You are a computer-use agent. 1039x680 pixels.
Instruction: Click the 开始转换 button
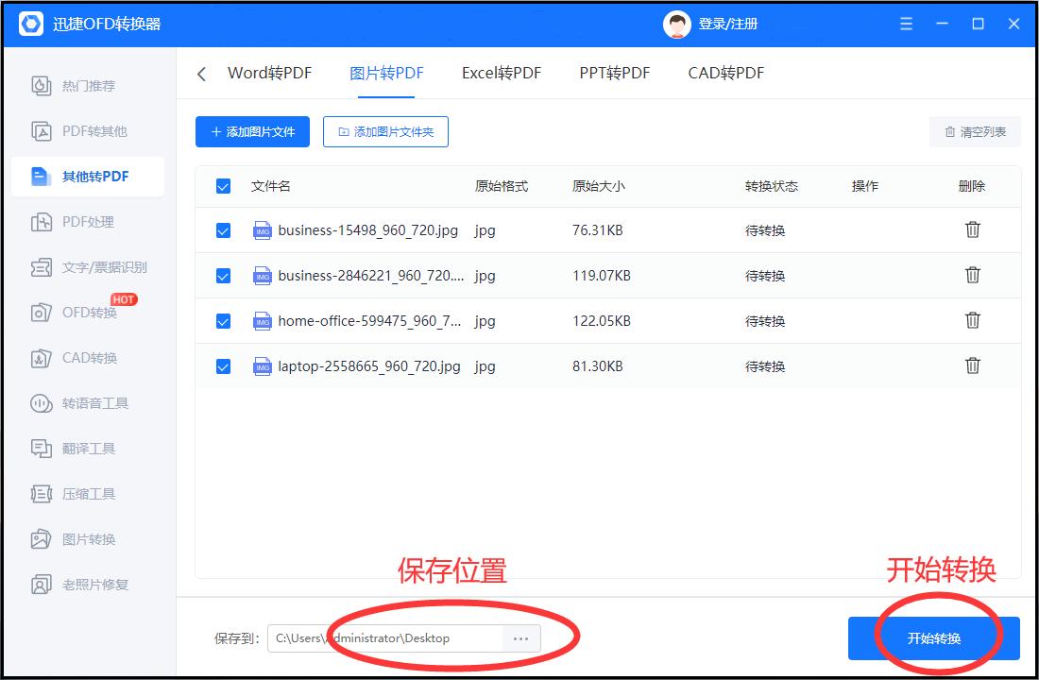click(934, 637)
